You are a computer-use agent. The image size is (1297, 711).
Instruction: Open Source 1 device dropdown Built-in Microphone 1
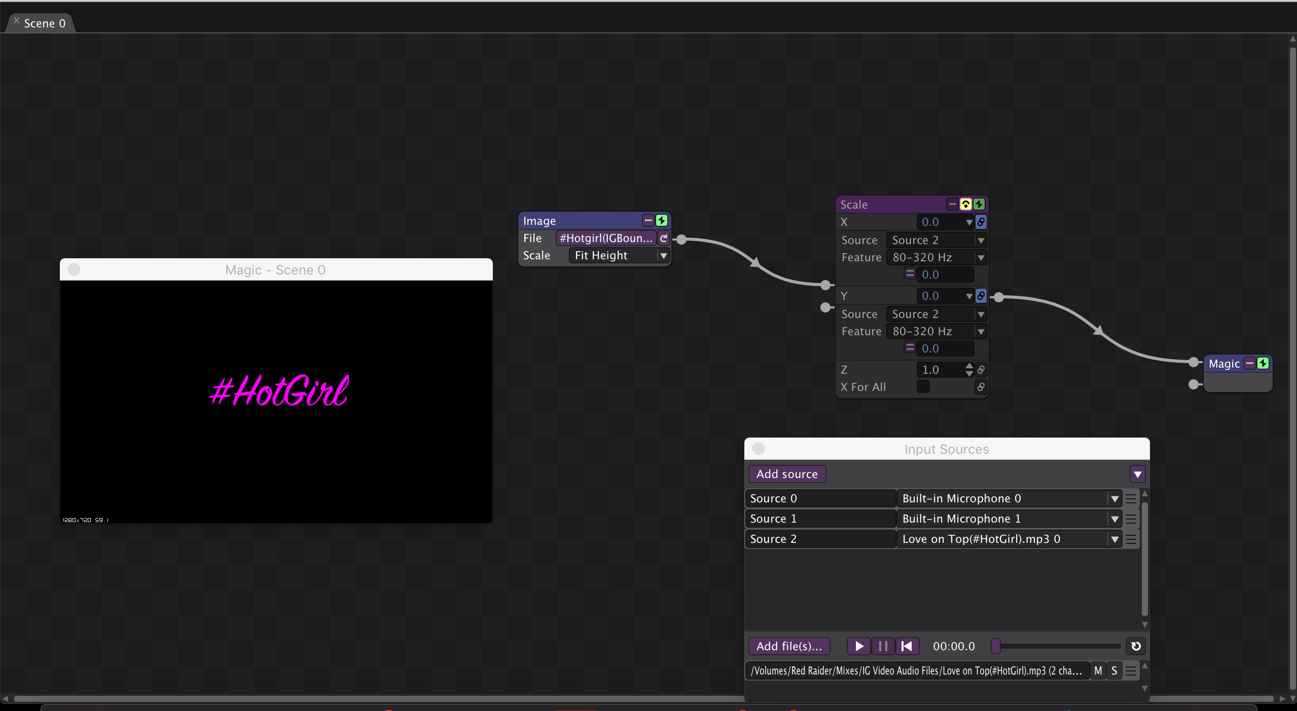click(x=1009, y=519)
